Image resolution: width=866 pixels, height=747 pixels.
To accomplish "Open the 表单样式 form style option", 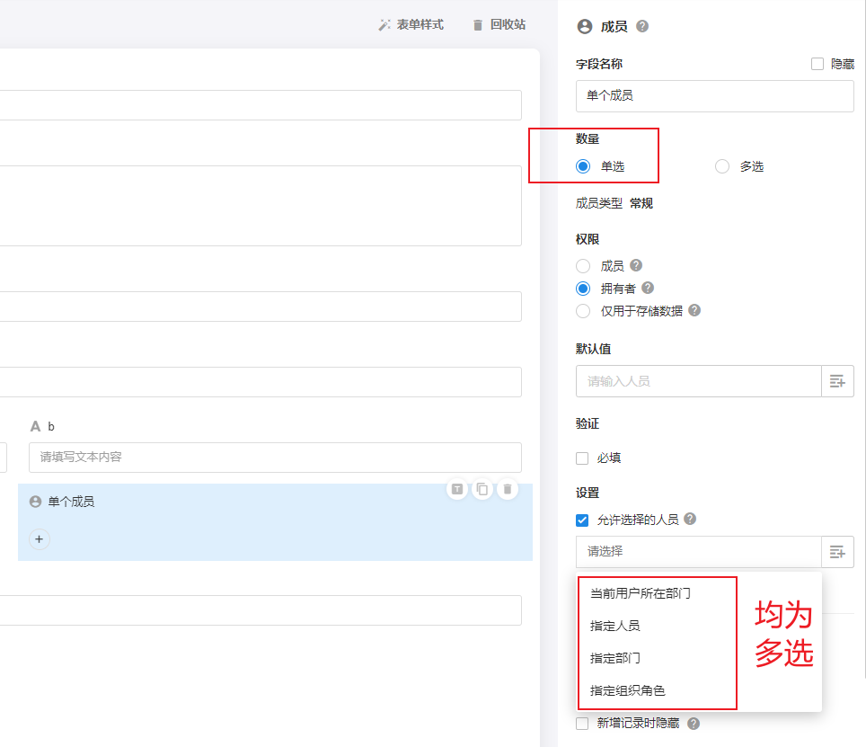I will [x=411, y=25].
